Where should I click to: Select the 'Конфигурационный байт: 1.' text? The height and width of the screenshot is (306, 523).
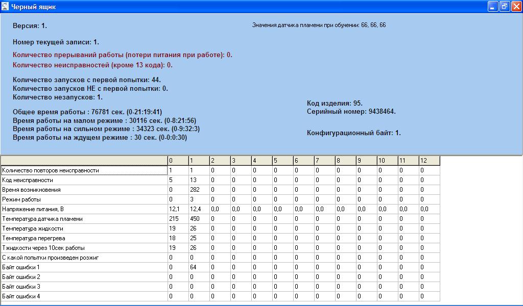(353, 133)
